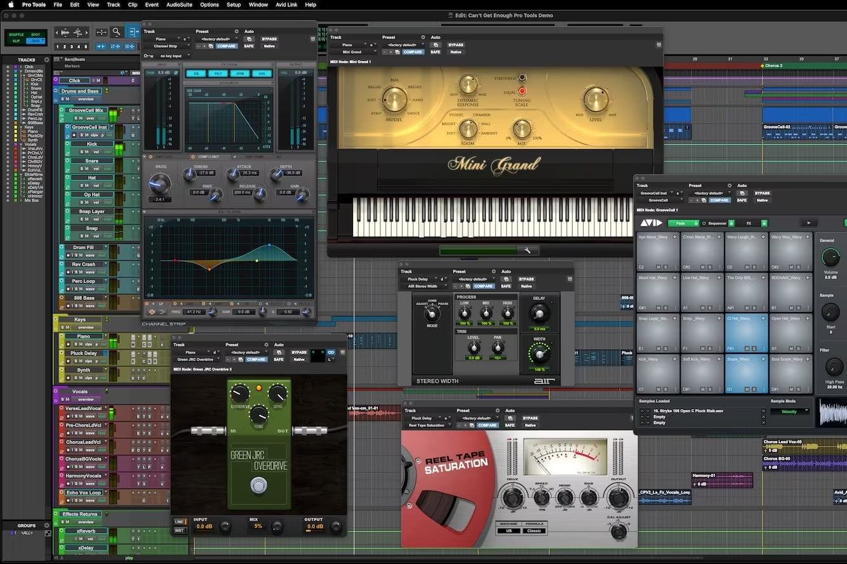Open the AIR Stereo Width insert selector

click(x=423, y=286)
